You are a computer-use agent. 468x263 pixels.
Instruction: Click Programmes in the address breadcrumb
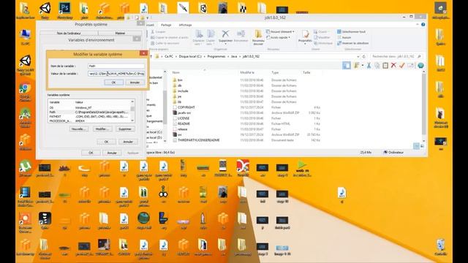click(x=216, y=56)
